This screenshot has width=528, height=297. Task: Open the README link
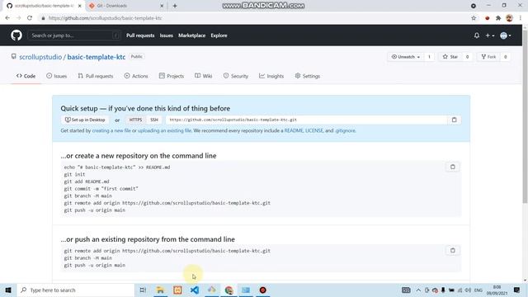[294, 130]
